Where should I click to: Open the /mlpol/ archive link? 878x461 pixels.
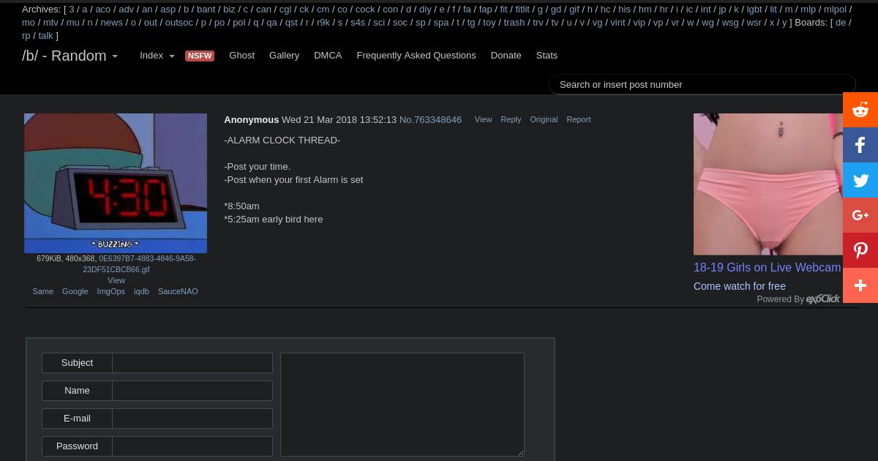pyautogui.click(x=835, y=10)
